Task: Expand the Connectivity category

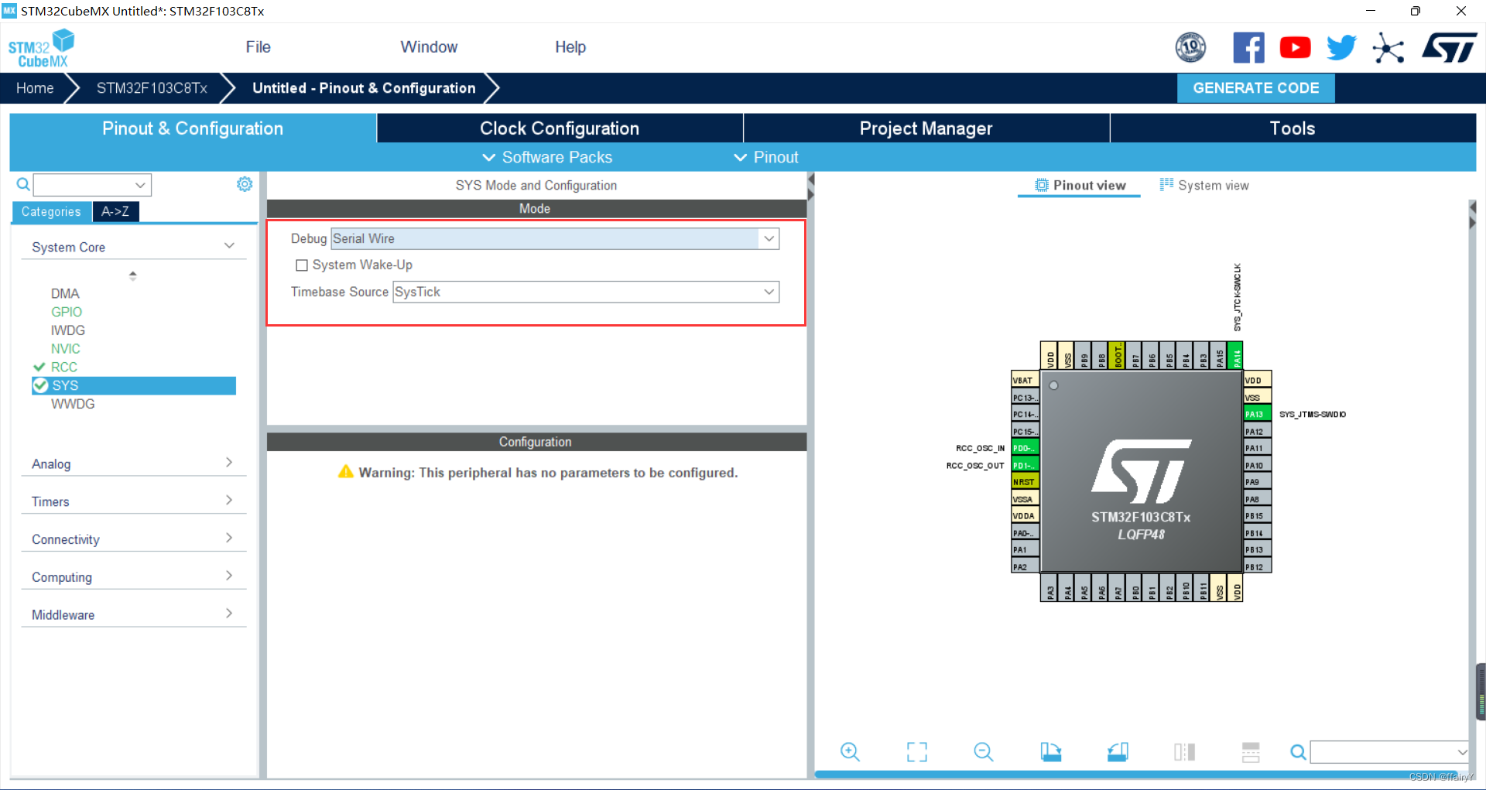Action: (133, 539)
